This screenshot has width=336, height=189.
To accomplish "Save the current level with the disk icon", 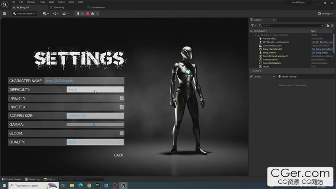I will coord(5,14).
